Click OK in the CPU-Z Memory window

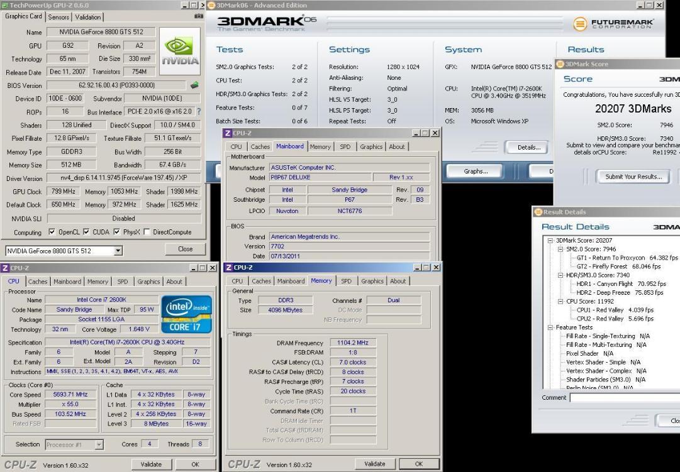tap(418, 464)
